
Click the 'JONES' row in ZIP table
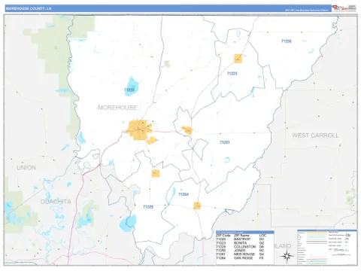click(240, 251)
